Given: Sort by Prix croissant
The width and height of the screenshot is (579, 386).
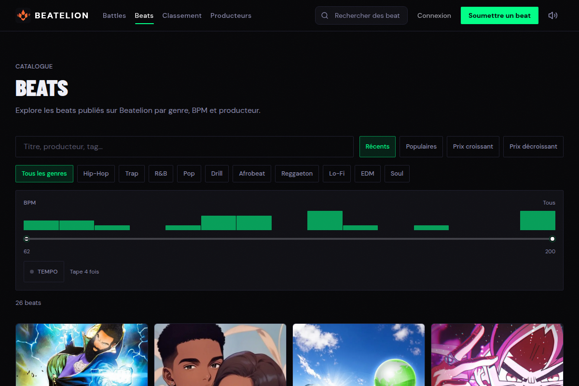Looking at the screenshot, I should 473,147.
